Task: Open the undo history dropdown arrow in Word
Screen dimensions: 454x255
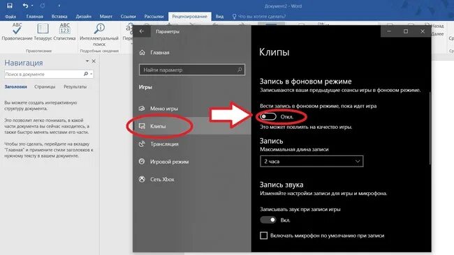Action: 32,6
